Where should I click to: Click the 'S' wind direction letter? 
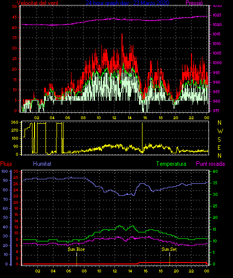219,140
